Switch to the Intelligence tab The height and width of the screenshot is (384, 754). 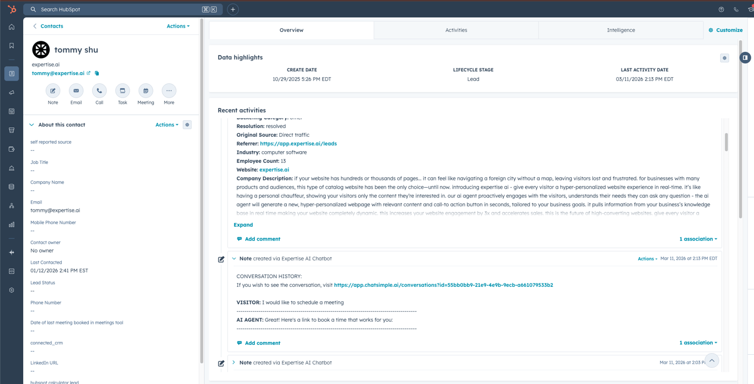pyautogui.click(x=621, y=30)
